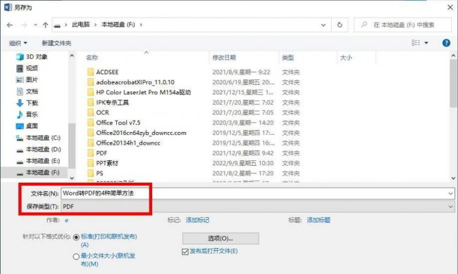Open drive icon dropdown in address bar
The height and width of the screenshot is (274, 458).
[x=66, y=25]
